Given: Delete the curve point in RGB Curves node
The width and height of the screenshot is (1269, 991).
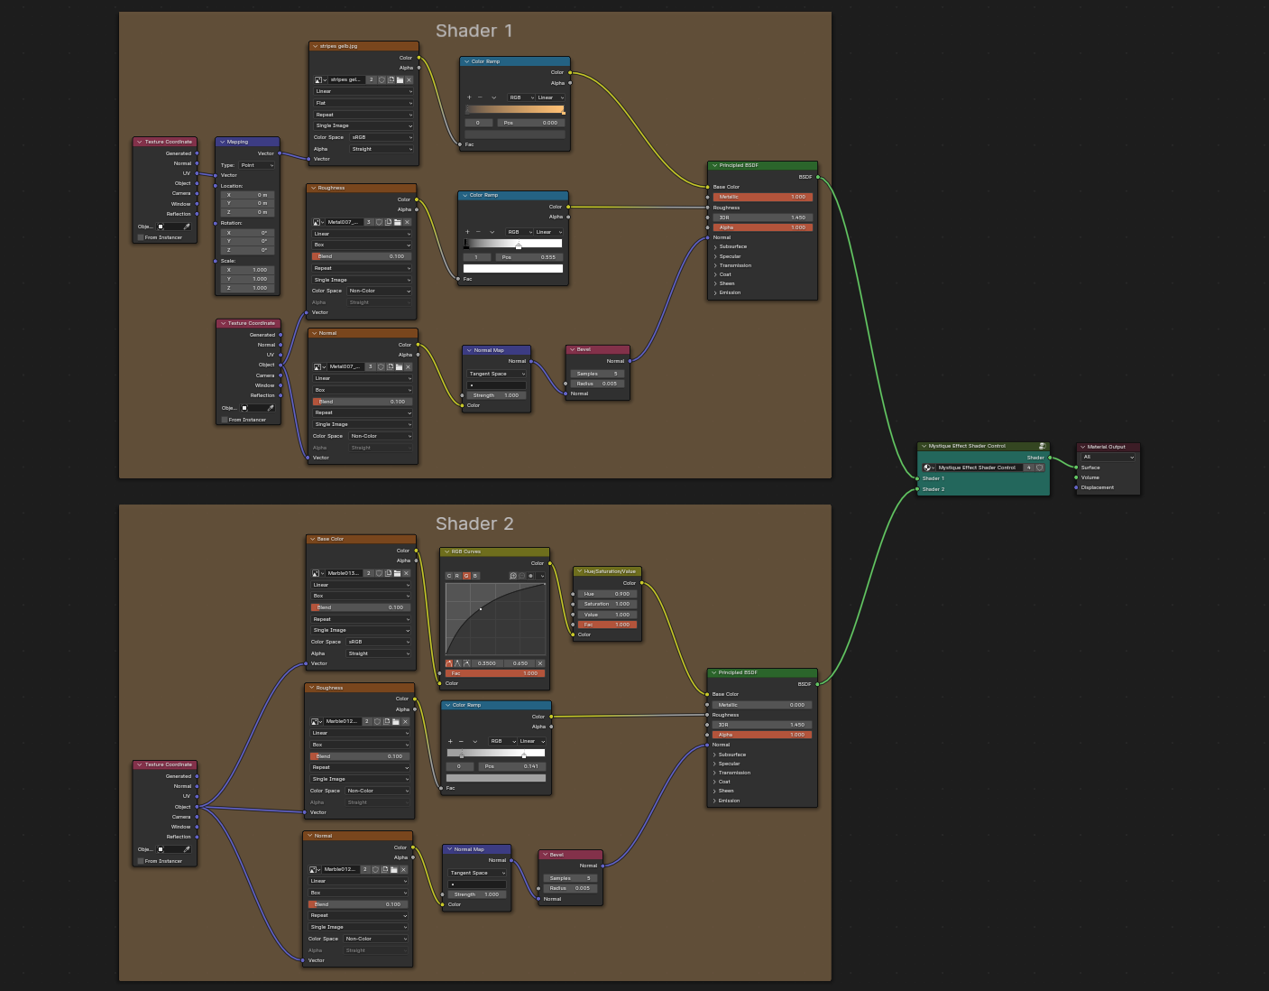Looking at the screenshot, I should (540, 663).
